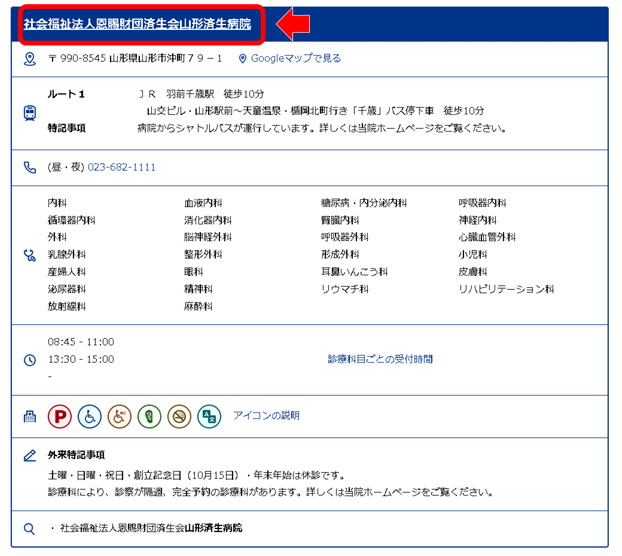This screenshot has height=556, width=622.
Task: Click the wheelchair WC toilet icon
Action: pyautogui.click(x=120, y=417)
